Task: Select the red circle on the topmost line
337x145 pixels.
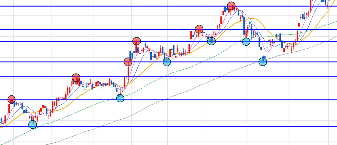Action: [x=231, y=6]
